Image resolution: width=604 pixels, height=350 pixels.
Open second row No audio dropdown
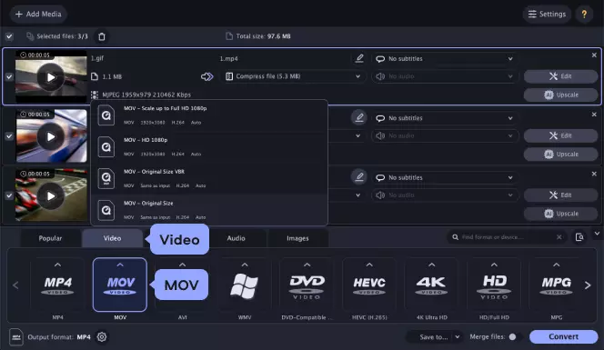[445, 135]
